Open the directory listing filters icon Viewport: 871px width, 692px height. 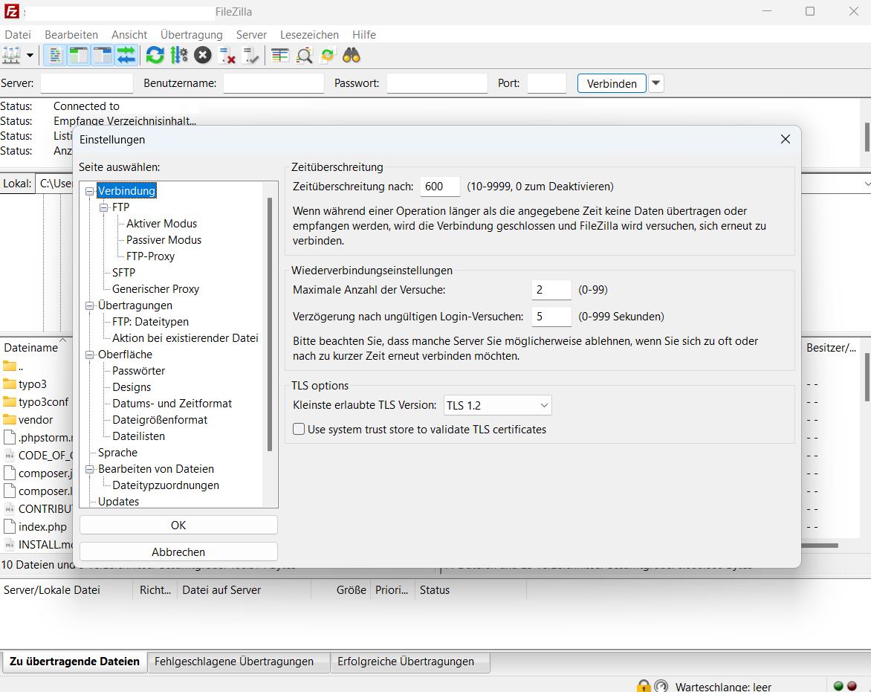pyautogui.click(x=280, y=56)
